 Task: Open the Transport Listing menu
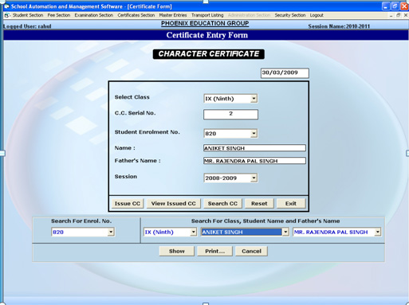click(207, 15)
